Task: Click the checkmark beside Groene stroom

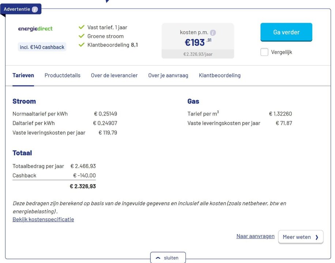Action: (x=81, y=36)
